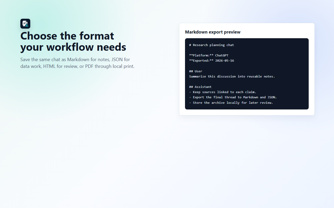
Task: Click the "Summarize this discussion into reusable notes." line
Action: (232, 76)
